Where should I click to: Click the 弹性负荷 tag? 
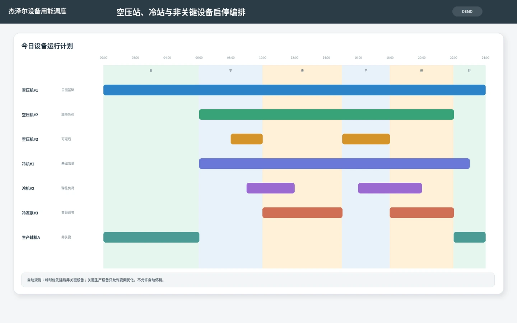(x=68, y=188)
